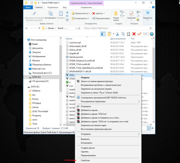Screen dimensions: 180x163
Task: Refresh the folder address bar
Action: click(x=79, y=28)
